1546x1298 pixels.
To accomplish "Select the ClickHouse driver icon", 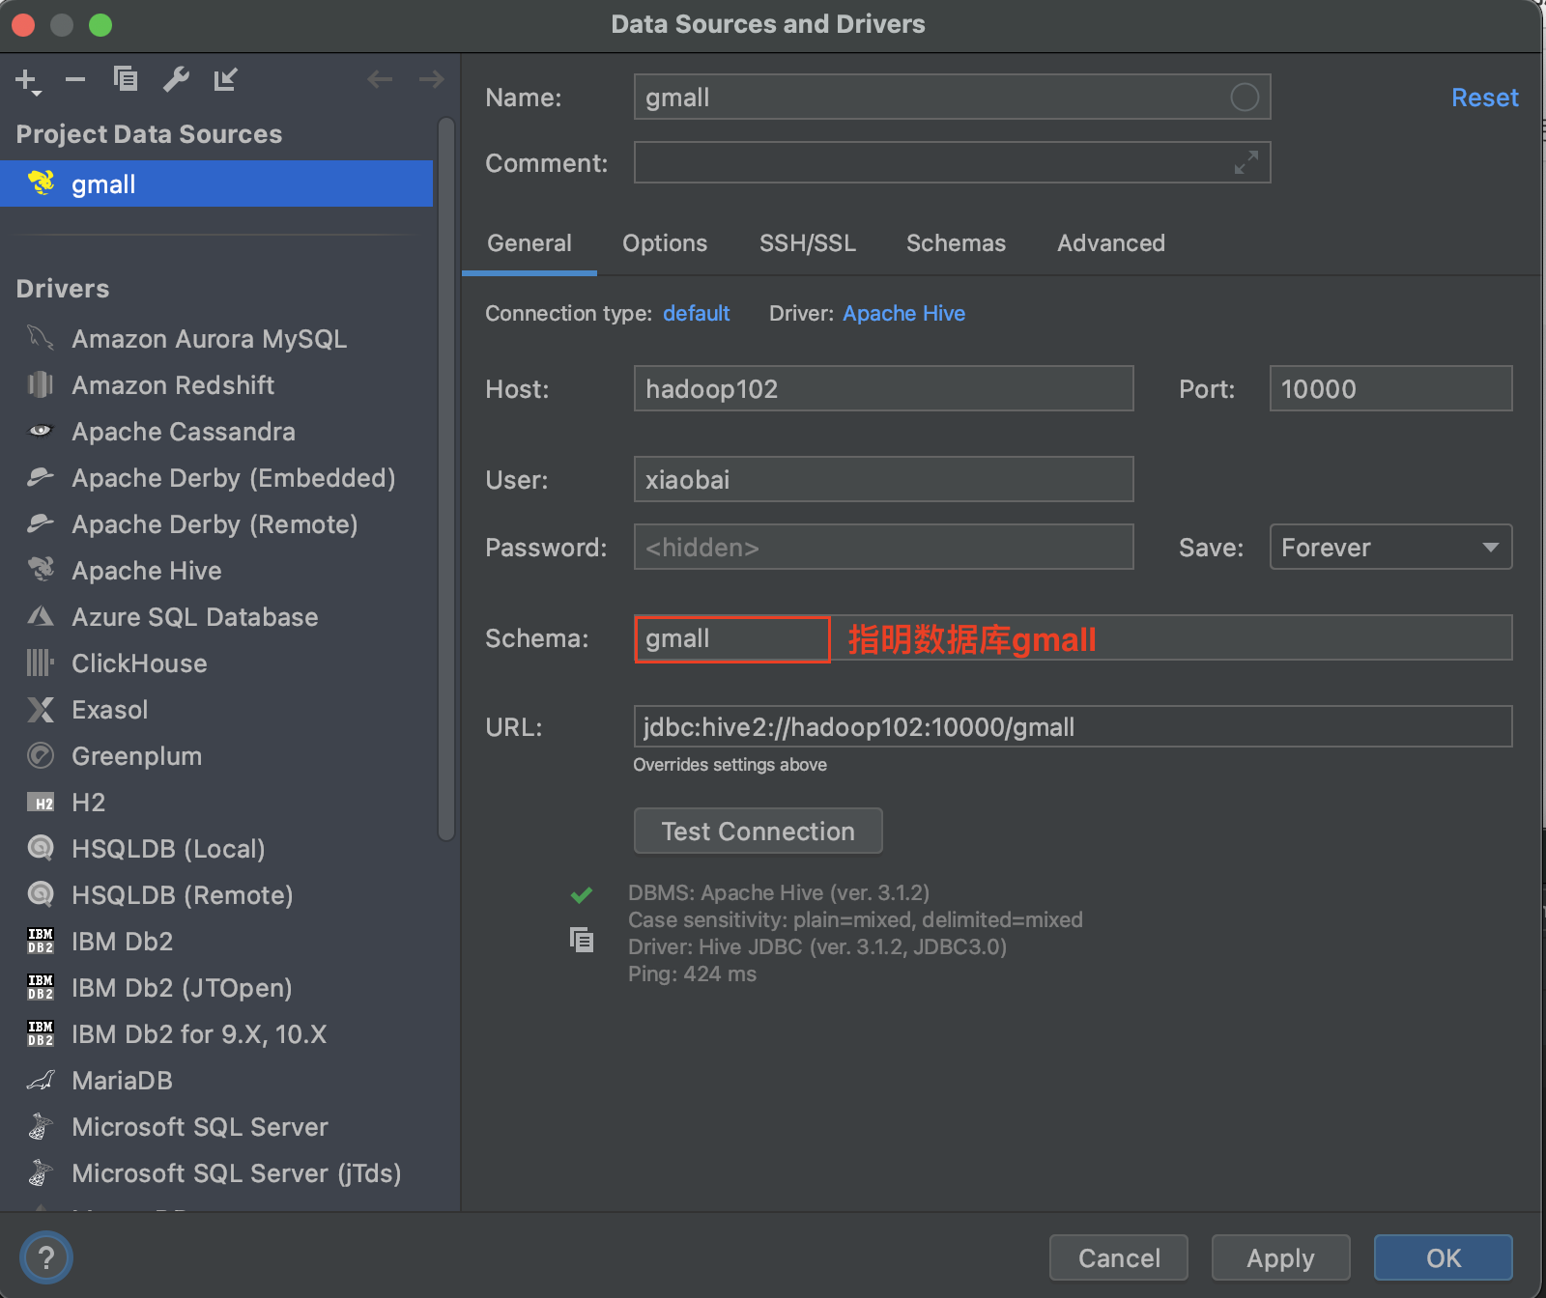I will tap(41, 663).
